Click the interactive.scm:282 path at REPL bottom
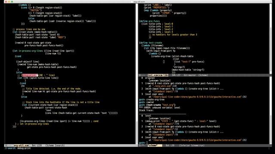 tap(199, 140)
